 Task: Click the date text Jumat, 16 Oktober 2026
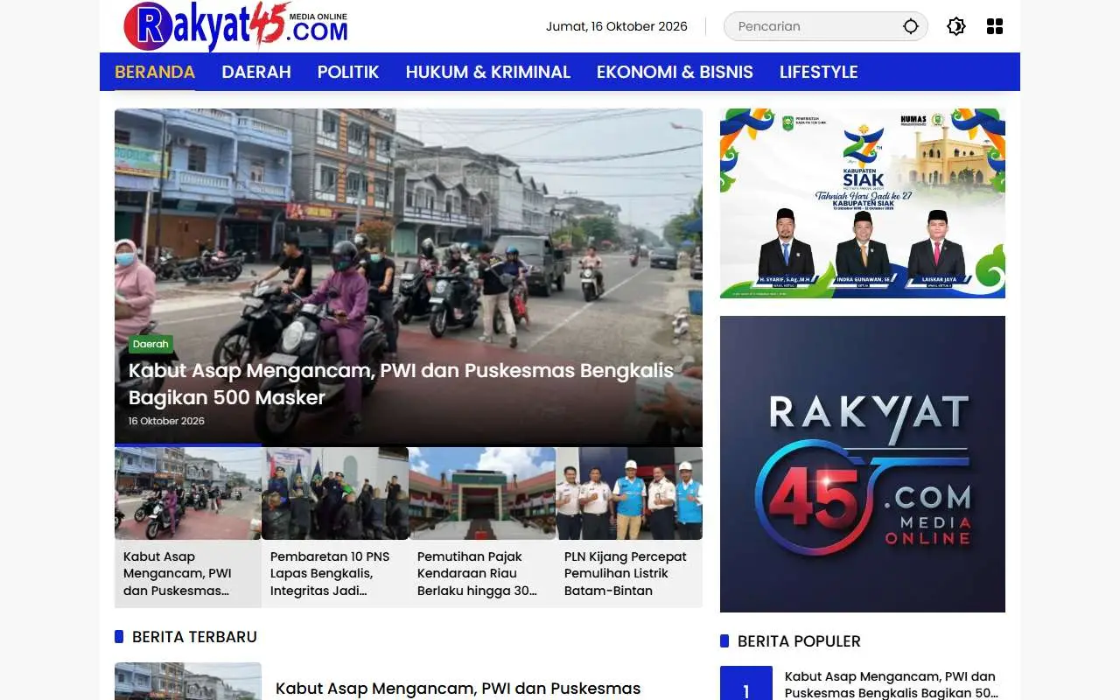[x=617, y=26]
